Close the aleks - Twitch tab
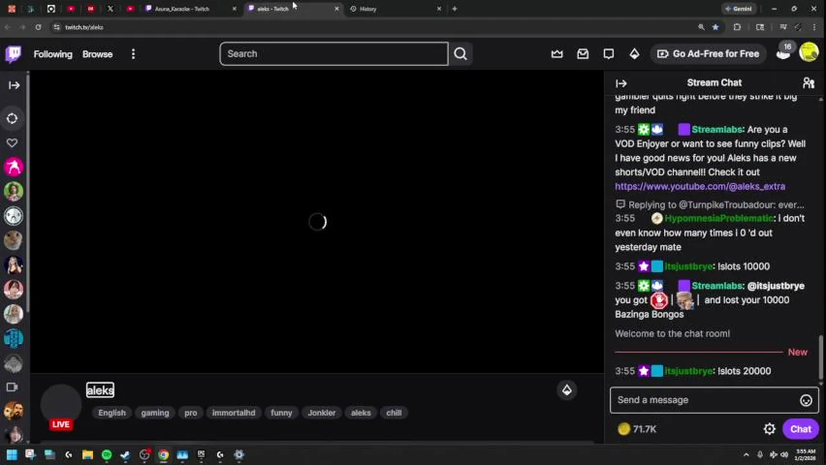The image size is (826, 465). (x=336, y=9)
